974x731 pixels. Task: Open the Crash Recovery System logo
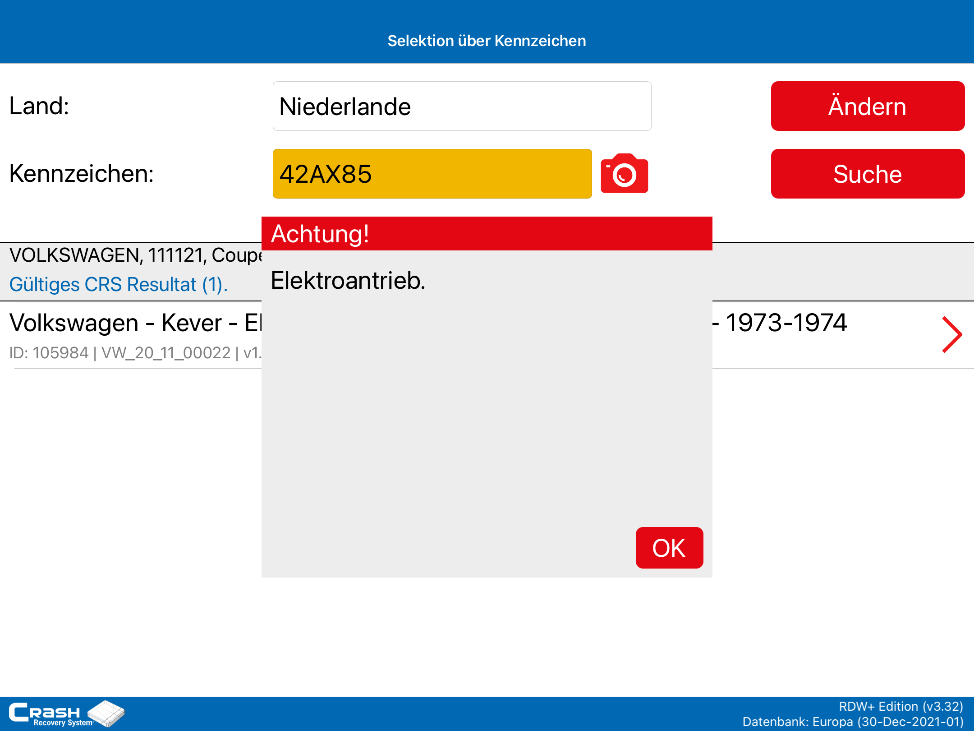[67, 714]
